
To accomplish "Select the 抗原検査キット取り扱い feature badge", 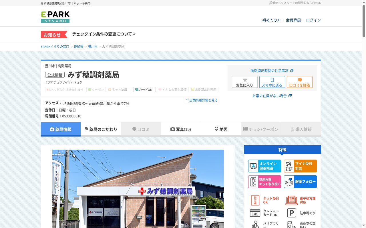I will click(264, 182).
